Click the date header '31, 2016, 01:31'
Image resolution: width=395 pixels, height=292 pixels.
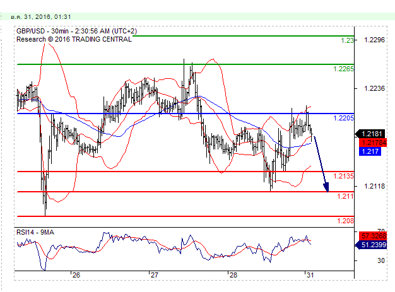(47, 17)
